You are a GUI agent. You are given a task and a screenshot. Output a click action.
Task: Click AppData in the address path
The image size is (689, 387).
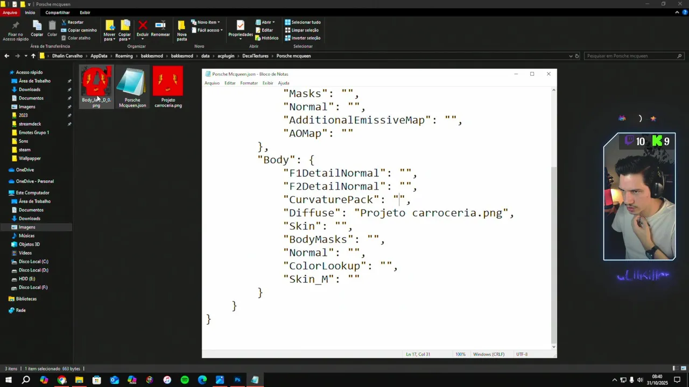pyautogui.click(x=99, y=56)
